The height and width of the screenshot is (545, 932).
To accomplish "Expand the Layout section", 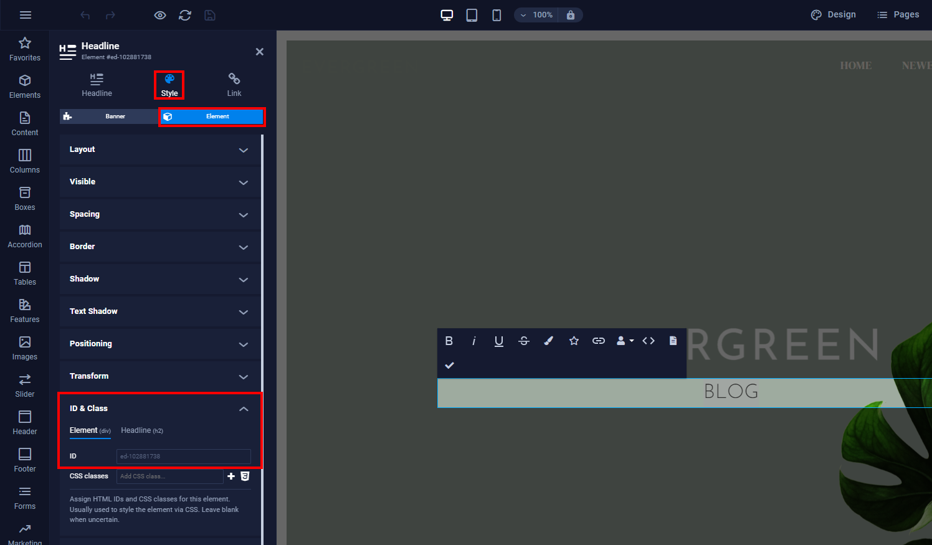I will tap(160, 149).
